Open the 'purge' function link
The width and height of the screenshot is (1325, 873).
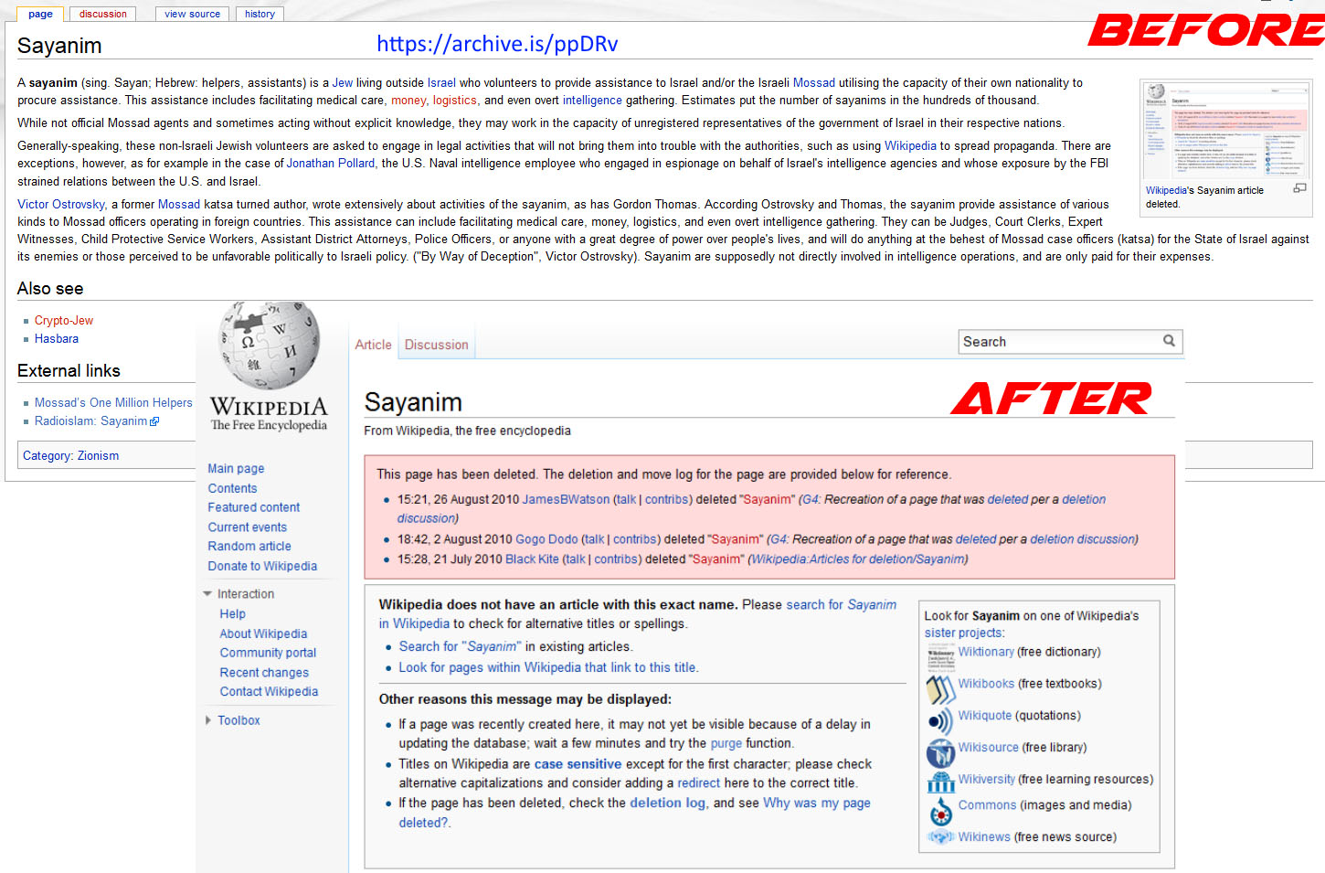pos(726,744)
